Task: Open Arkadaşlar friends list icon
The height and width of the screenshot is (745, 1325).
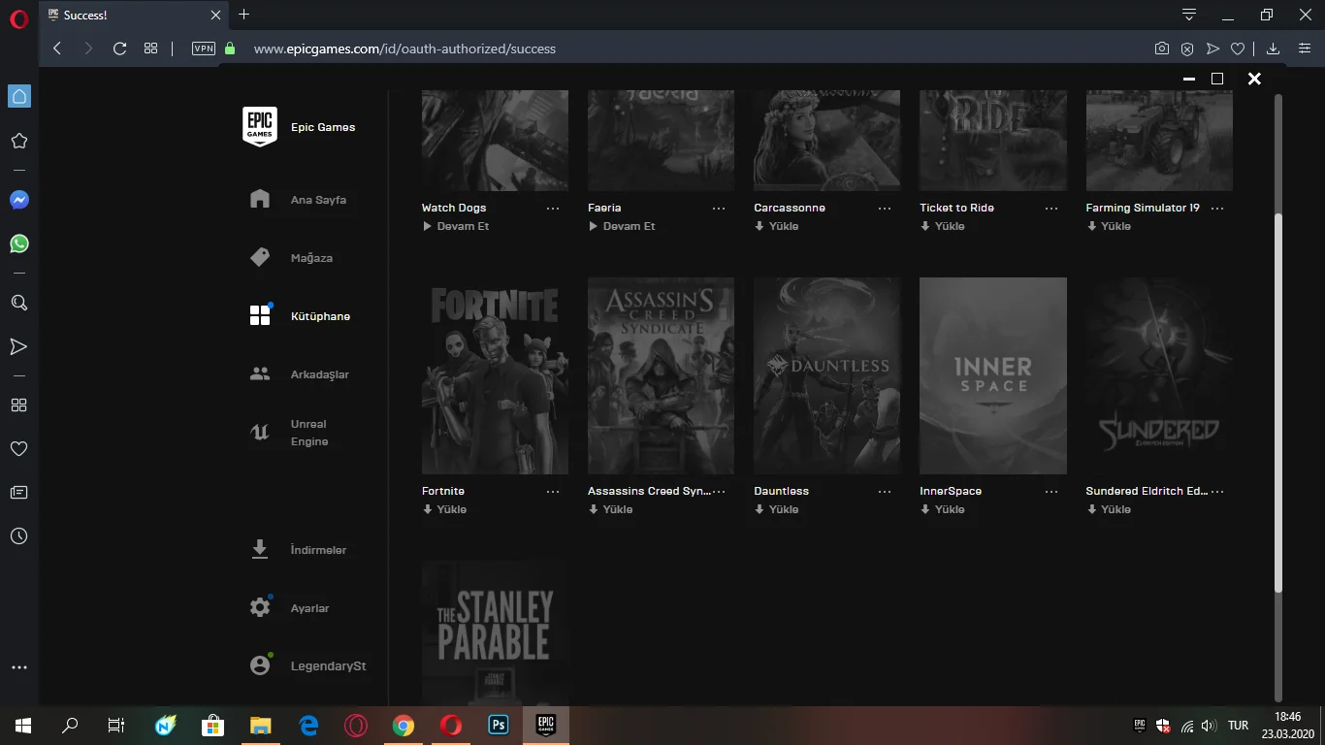Action: pos(260,374)
